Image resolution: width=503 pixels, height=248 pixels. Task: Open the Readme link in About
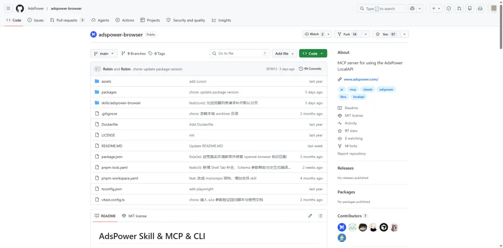pos(351,108)
